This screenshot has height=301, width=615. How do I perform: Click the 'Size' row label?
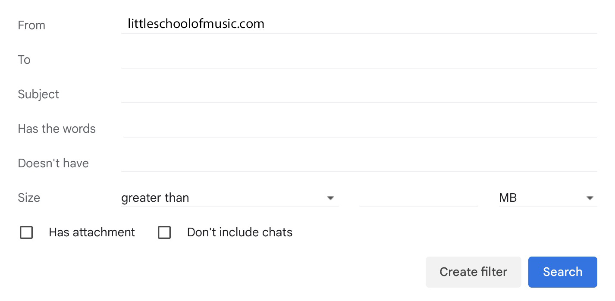point(29,198)
